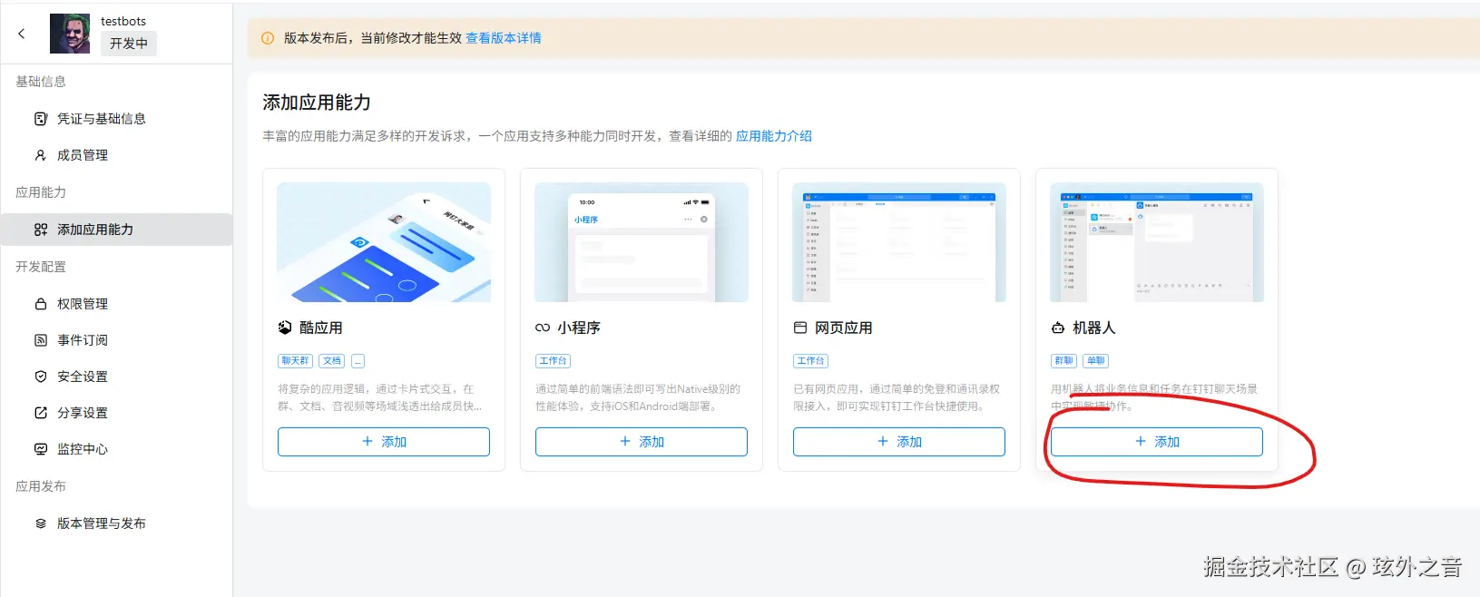
Task: Click the 小程序 infinity icon
Action: coord(543,328)
